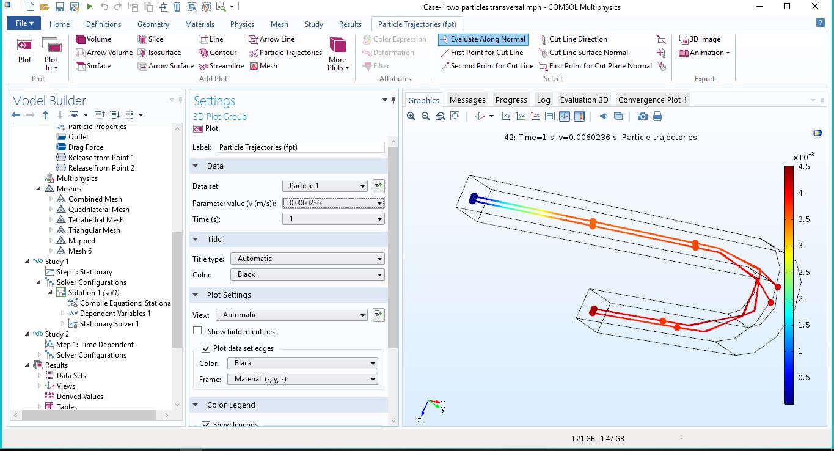
Task: Click the Label text field for plot group
Action: [301, 147]
